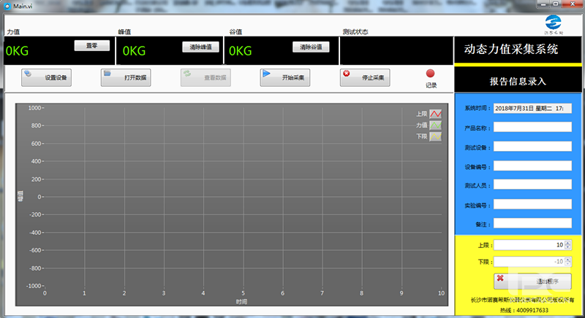
Task: Click the 上限 red plot legend icon
Action: pos(435,115)
